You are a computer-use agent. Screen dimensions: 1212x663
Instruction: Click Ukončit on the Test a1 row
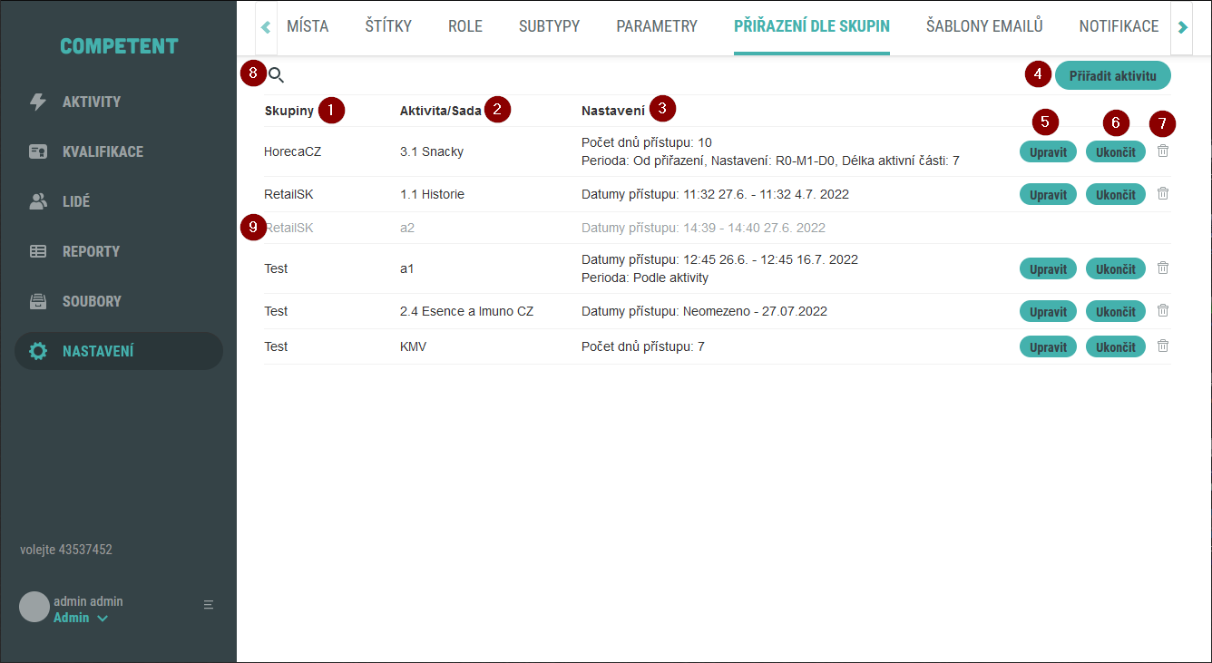click(x=1115, y=268)
